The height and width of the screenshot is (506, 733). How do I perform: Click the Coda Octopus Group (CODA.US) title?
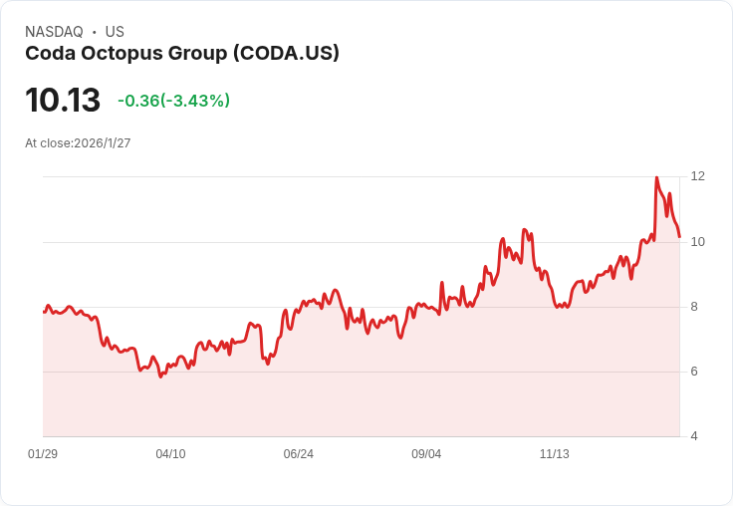coord(182,53)
